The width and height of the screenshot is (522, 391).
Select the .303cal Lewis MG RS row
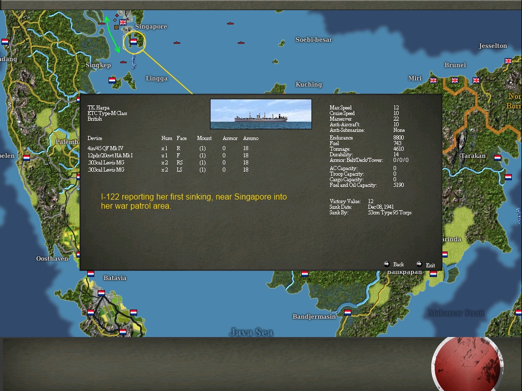[168, 162]
